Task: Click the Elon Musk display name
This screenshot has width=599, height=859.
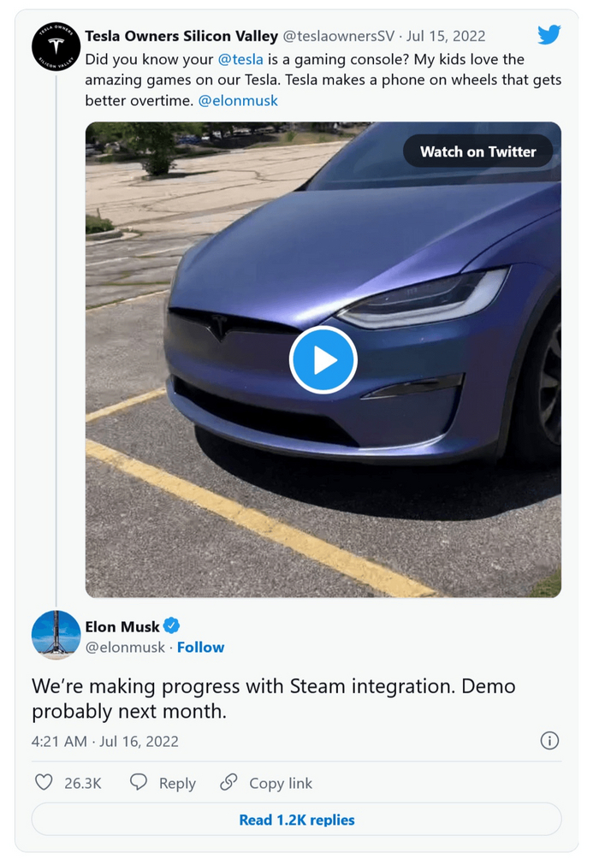Action: coord(122,626)
